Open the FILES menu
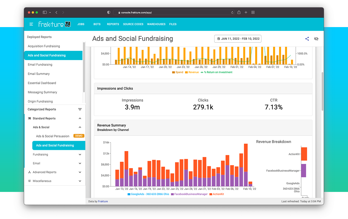 [x=173, y=24]
